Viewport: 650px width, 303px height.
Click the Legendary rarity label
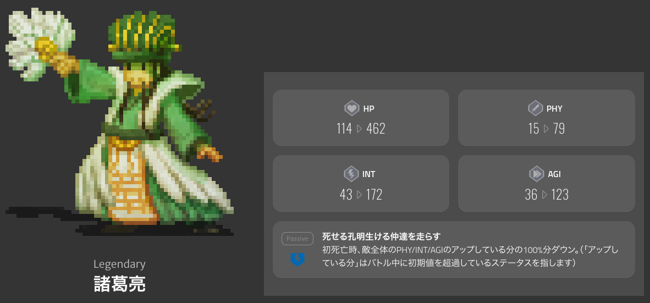(x=119, y=264)
